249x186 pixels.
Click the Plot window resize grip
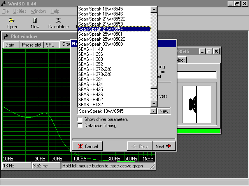[x=153, y=166]
